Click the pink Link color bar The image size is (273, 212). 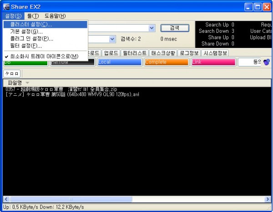(x=213, y=62)
